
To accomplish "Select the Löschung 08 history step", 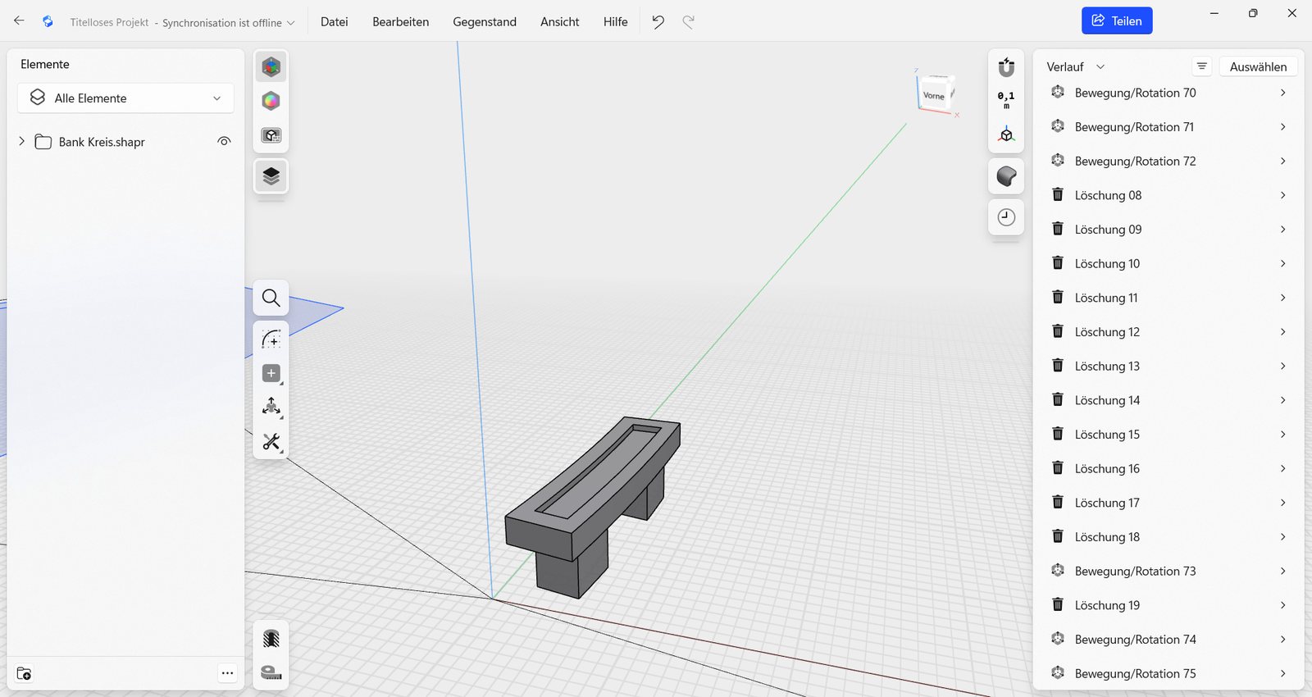I will point(1168,195).
